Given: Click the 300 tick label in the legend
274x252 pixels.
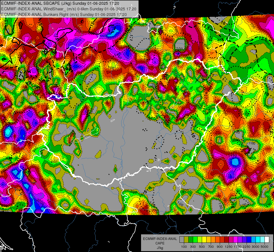Looking at the screenshot, I should click(x=193, y=247).
